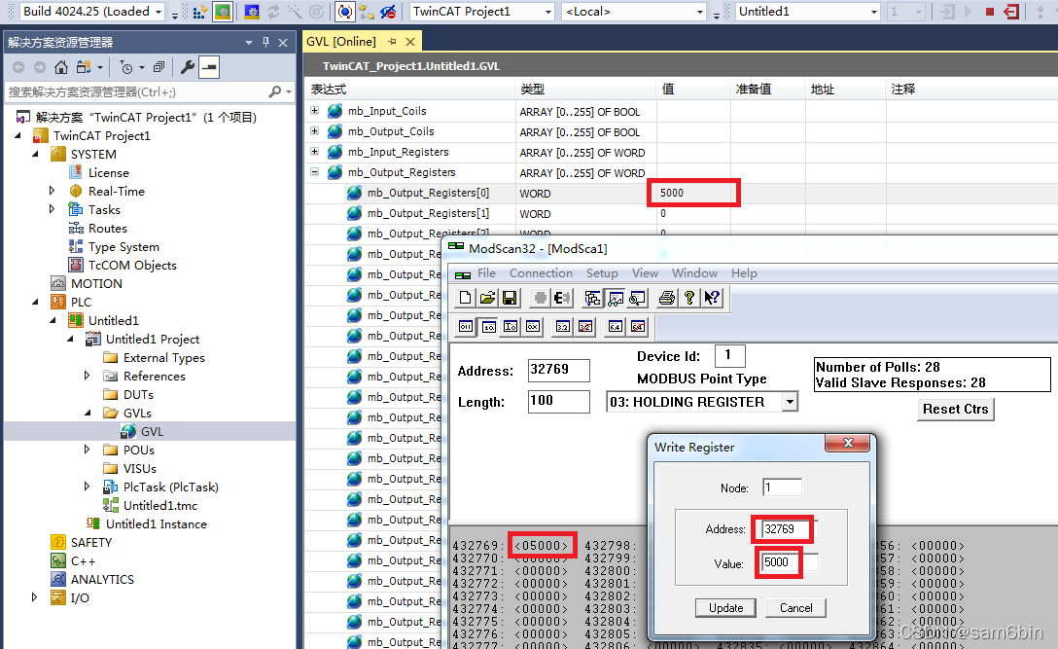Click the Properties wrench icon in Solution Explorer
Viewport: 1058px width, 649px height.
(x=187, y=67)
